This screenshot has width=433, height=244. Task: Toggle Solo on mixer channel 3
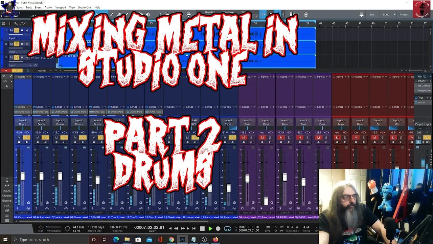coord(64,137)
